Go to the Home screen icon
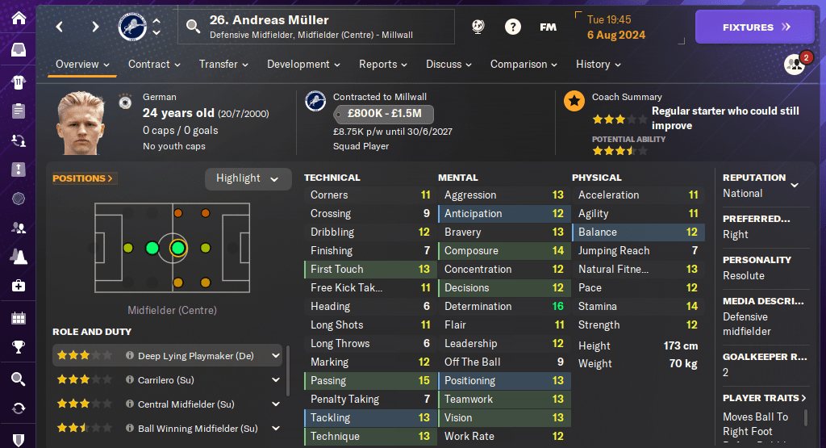 pyautogui.click(x=18, y=18)
